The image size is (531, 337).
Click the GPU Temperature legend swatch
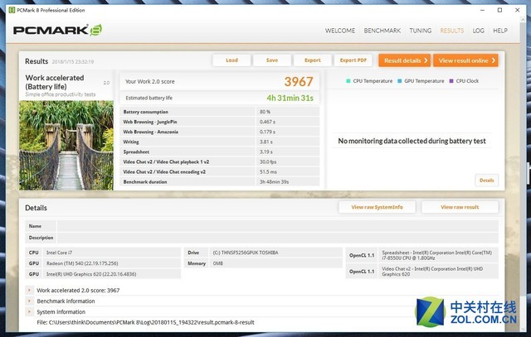pyautogui.click(x=400, y=81)
